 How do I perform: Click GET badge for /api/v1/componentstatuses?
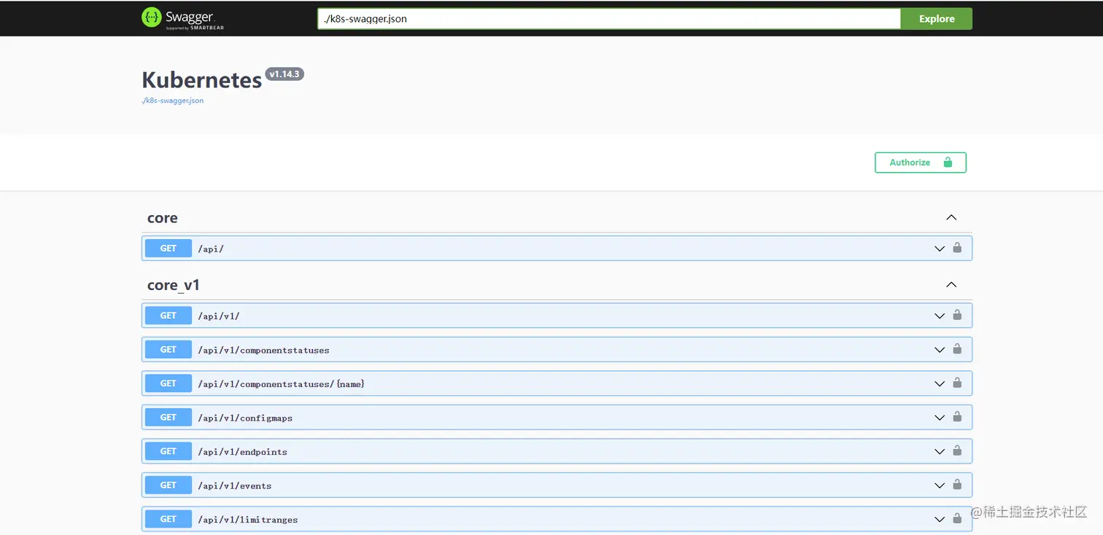point(169,350)
